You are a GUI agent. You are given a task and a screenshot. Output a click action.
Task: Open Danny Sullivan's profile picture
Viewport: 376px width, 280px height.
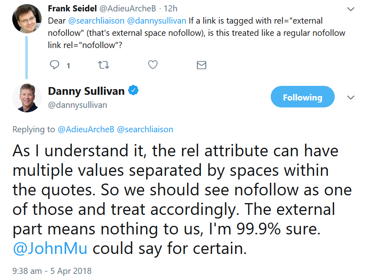(27, 98)
